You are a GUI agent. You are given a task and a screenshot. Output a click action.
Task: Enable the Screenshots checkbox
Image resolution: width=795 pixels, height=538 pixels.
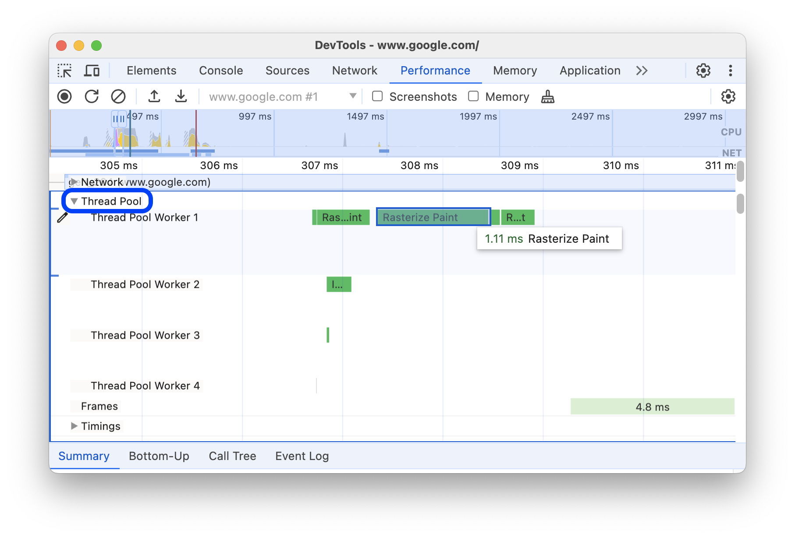pyautogui.click(x=377, y=96)
